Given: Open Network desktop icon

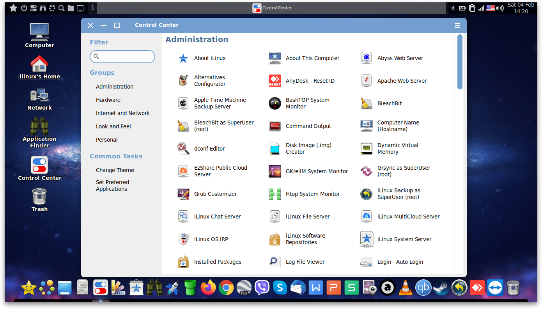Looking at the screenshot, I should (39, 99).
